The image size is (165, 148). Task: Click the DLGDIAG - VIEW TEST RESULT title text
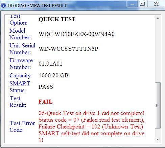coord(37,6)
